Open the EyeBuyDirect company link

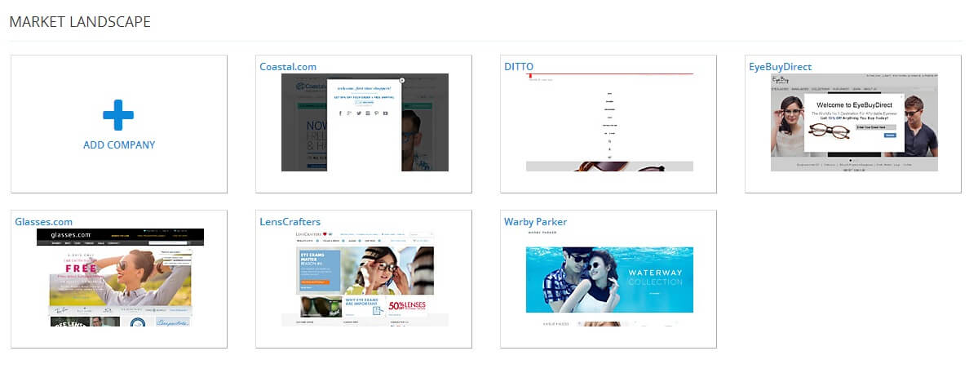[781, 67]
